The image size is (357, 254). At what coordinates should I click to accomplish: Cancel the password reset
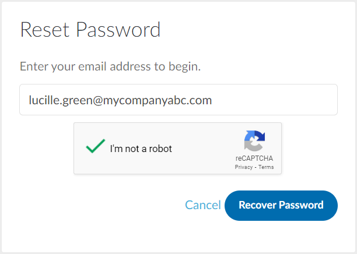point(203,205)
